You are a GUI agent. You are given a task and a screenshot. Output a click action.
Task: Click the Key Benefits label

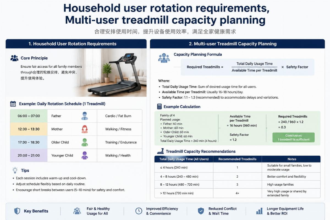coord(36,211)
